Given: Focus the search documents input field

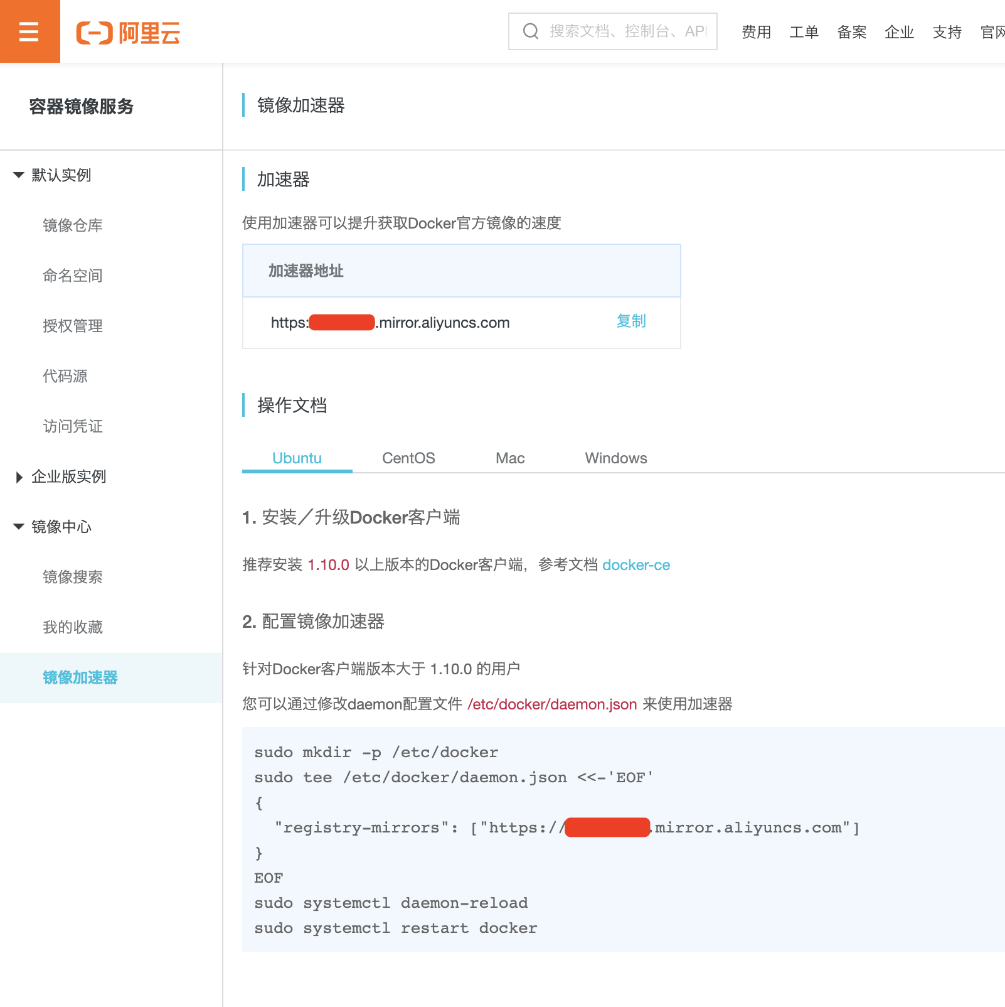Looking at the screenshot, I should pos(613,31).
